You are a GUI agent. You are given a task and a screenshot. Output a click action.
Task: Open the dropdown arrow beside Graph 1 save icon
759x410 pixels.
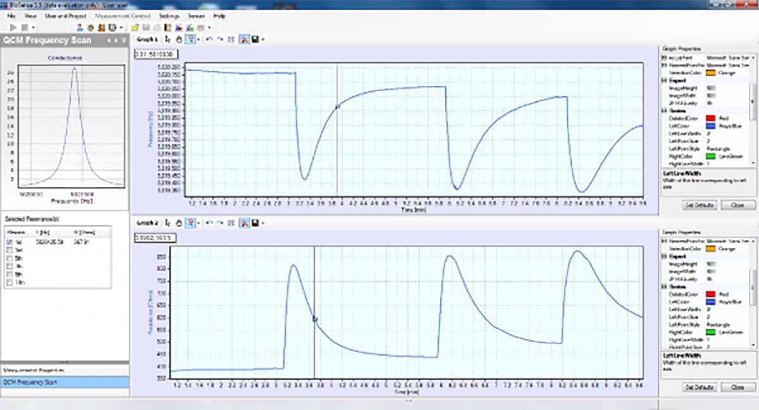(x=262, y=39)
